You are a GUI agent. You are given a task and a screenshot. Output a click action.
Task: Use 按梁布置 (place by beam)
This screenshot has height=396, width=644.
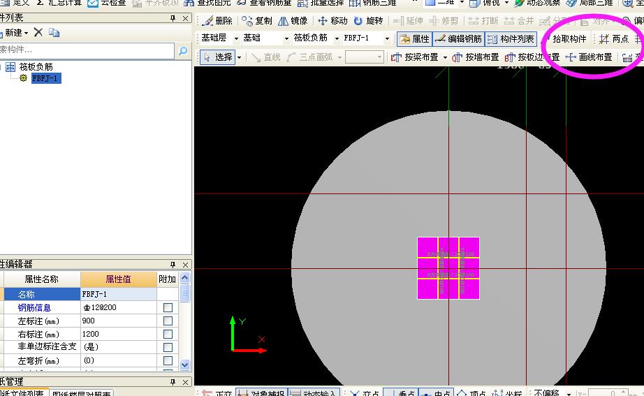(415, 57)
